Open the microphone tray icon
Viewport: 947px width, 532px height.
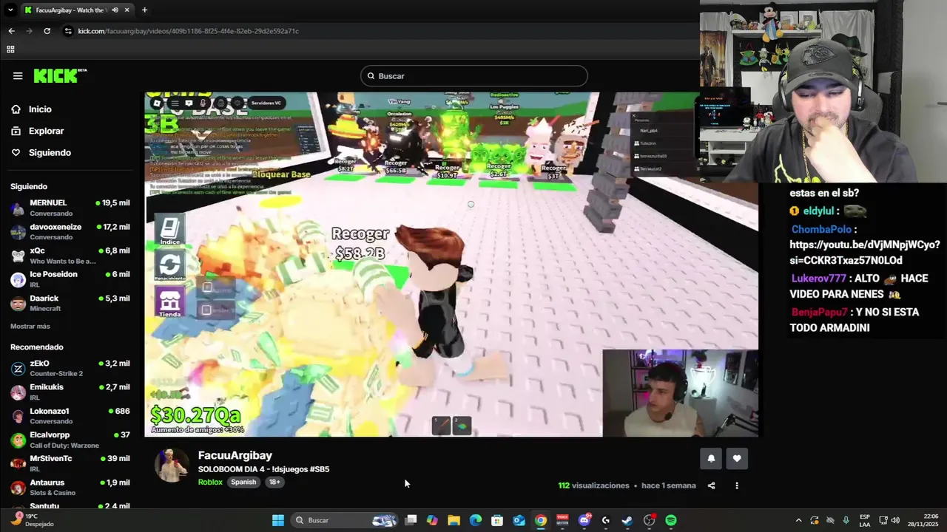point(846,520)
